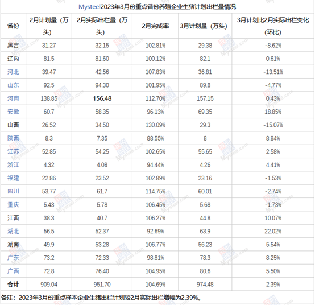Select the 974.48 total March plan cell
The height and width of the screenshot is (305, 315).
point(205,285)
